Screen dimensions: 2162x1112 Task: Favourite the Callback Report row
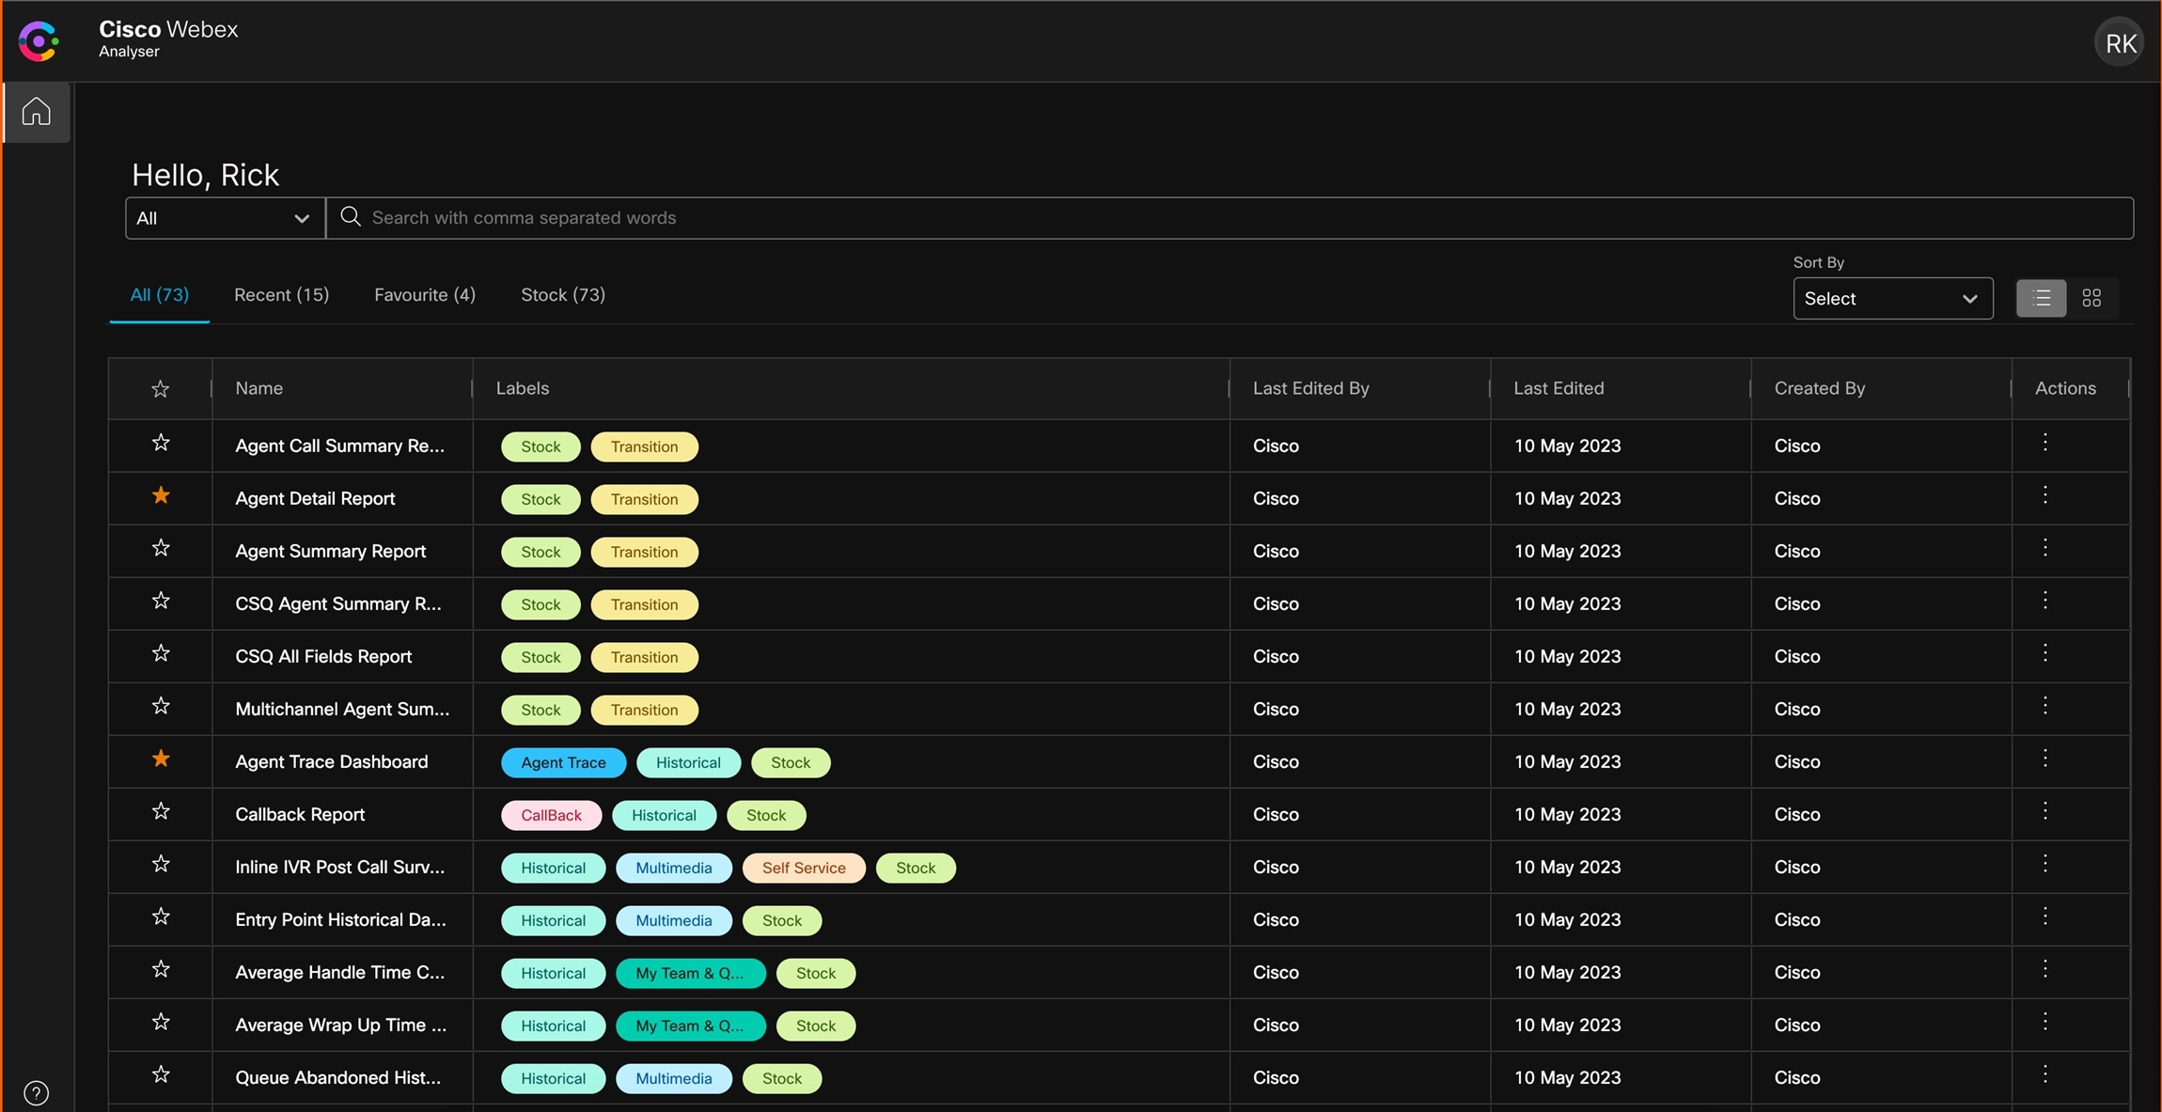pyautogui.click(x=161, y=811)
